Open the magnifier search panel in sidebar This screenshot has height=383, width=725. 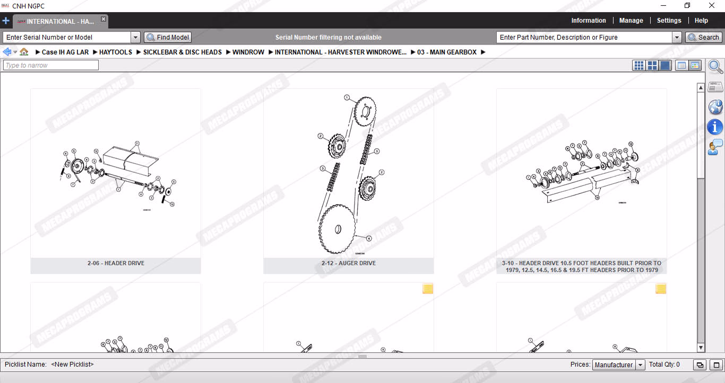pos(715,67)
